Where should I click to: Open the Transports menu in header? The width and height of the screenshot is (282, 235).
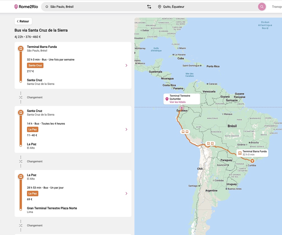point(276,7)
